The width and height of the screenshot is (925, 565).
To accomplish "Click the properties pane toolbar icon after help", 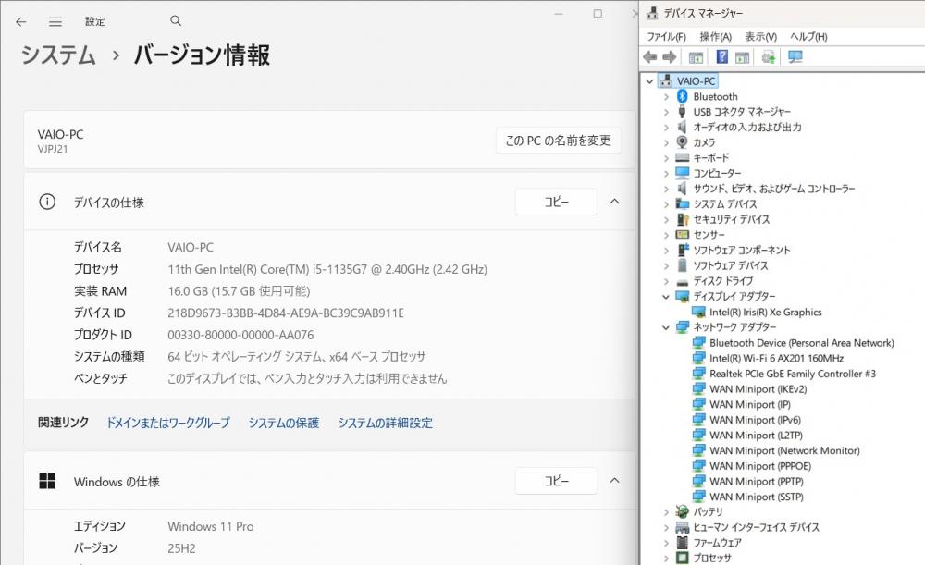I will (742, 57).
